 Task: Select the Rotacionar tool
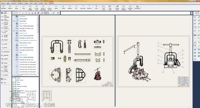(x=5, y=52)
